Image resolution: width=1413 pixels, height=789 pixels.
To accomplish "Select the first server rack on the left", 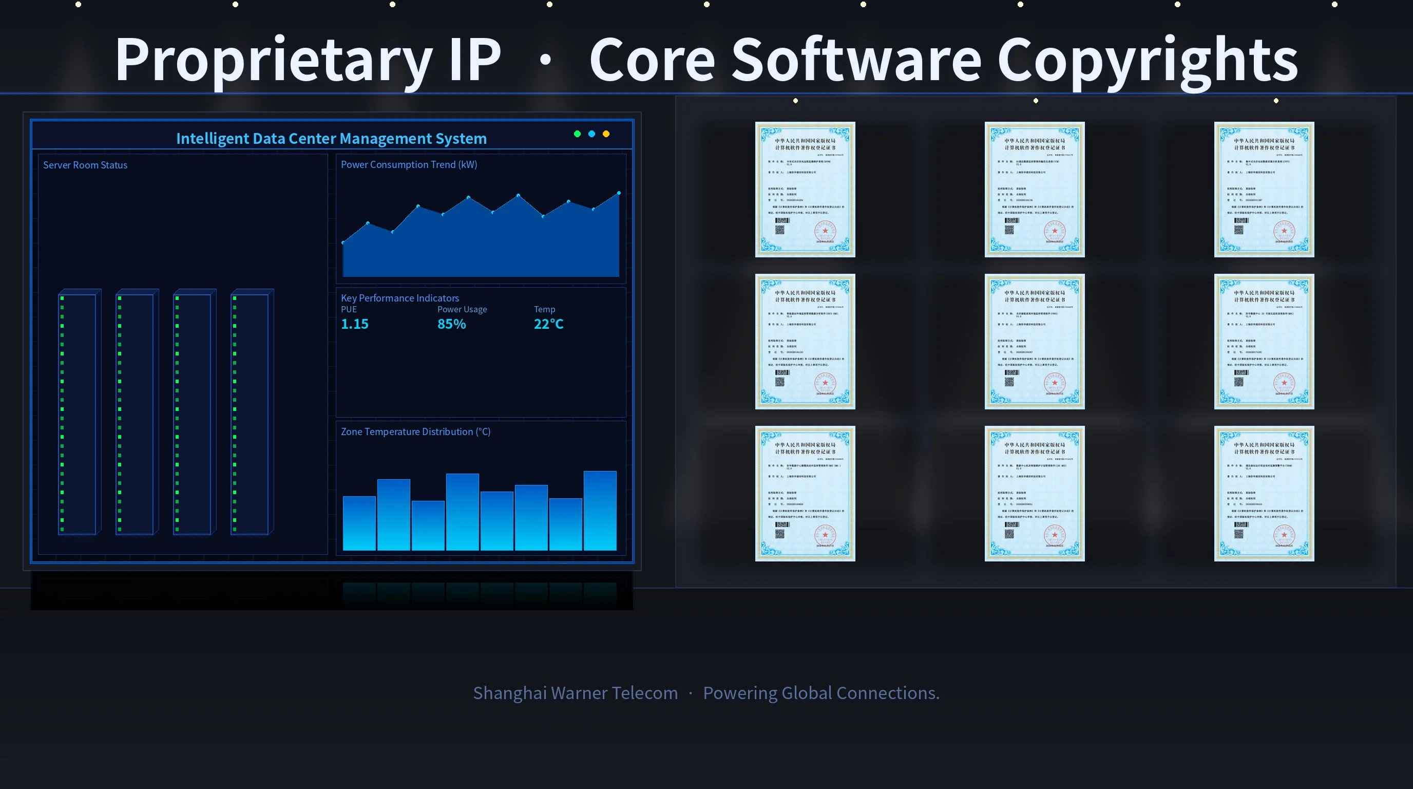I will point(80,411).
